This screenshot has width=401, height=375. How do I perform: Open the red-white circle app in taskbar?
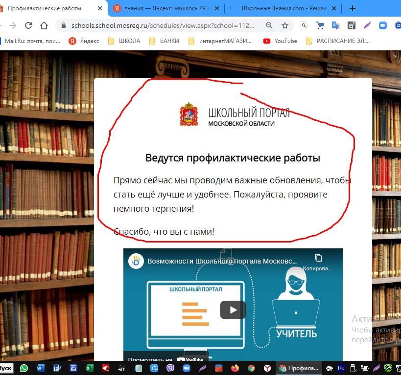(105, 368)
